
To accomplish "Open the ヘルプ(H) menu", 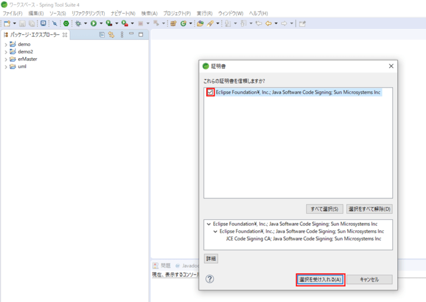I will point(258,13).
